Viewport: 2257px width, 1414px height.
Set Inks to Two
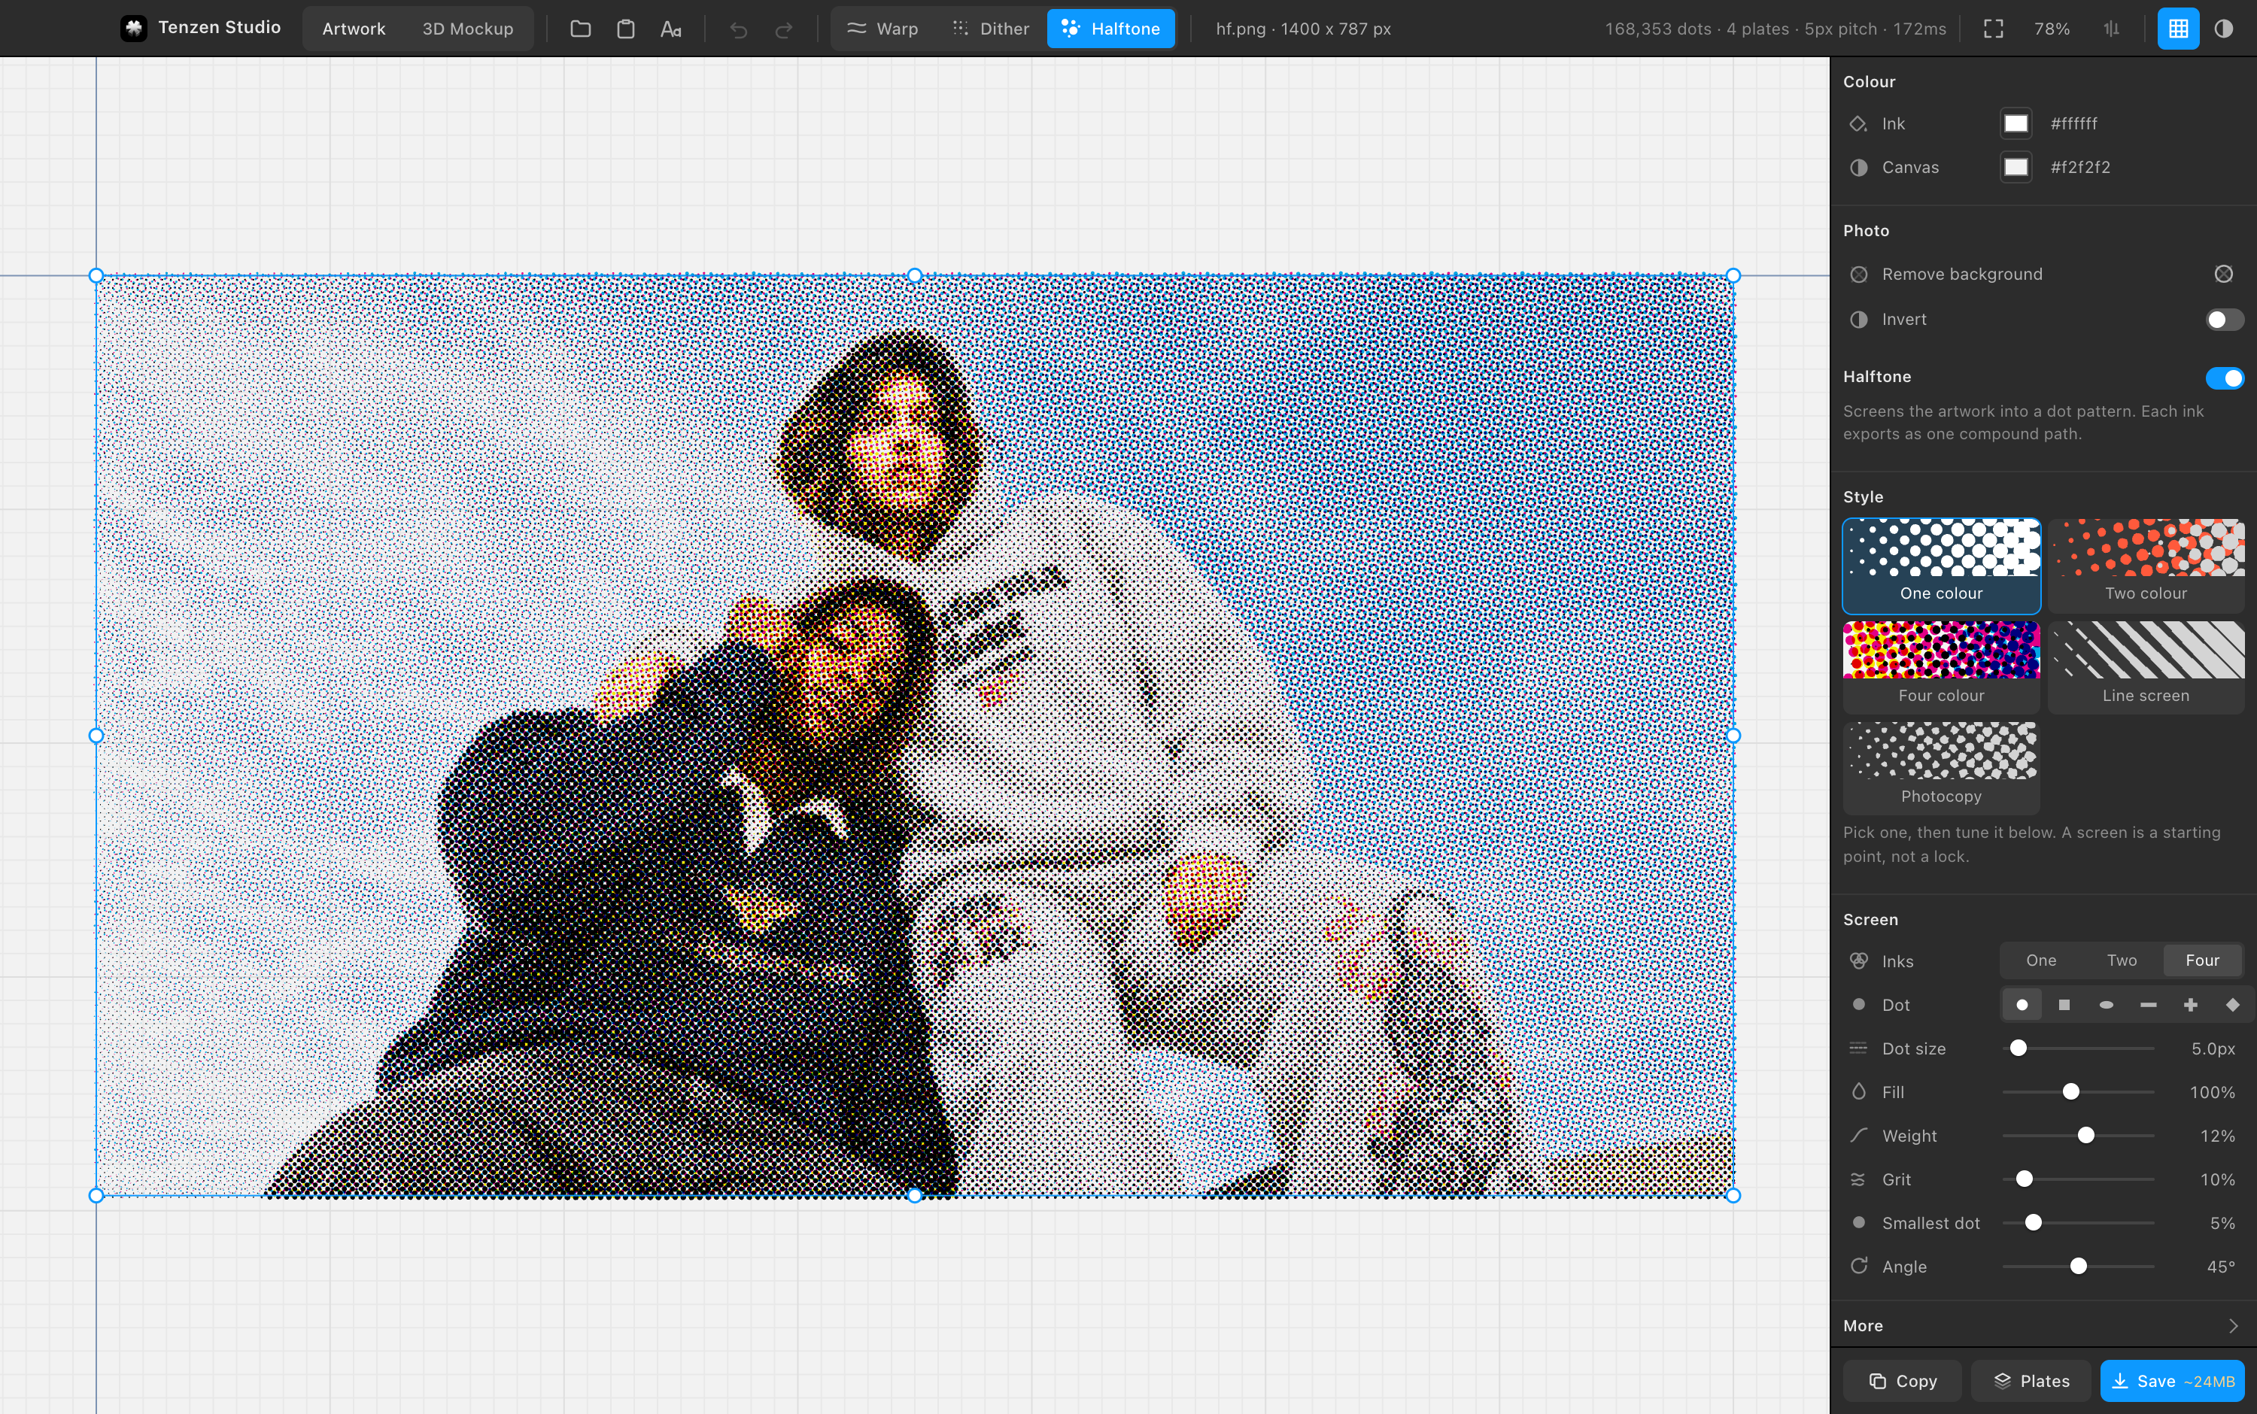tap(2122, 960)
